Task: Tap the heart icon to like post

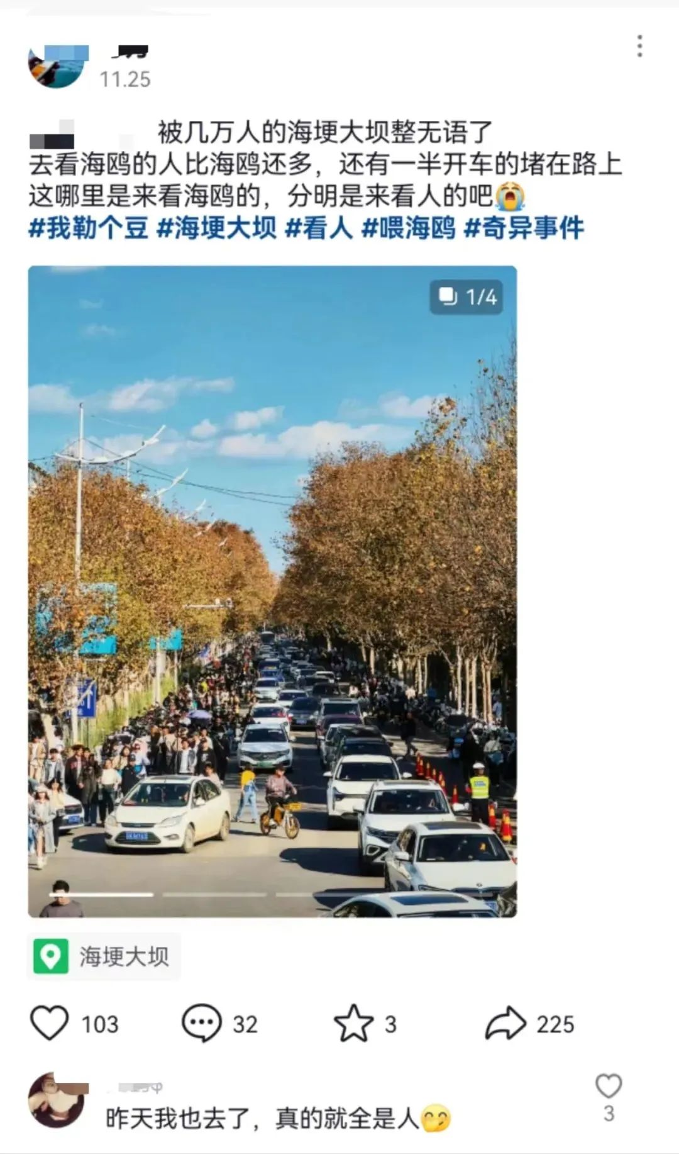Action: (x=50, y=1023)
